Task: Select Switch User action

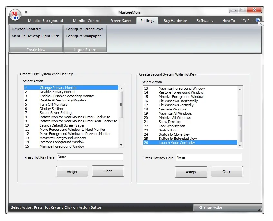Action: [190, 130]
